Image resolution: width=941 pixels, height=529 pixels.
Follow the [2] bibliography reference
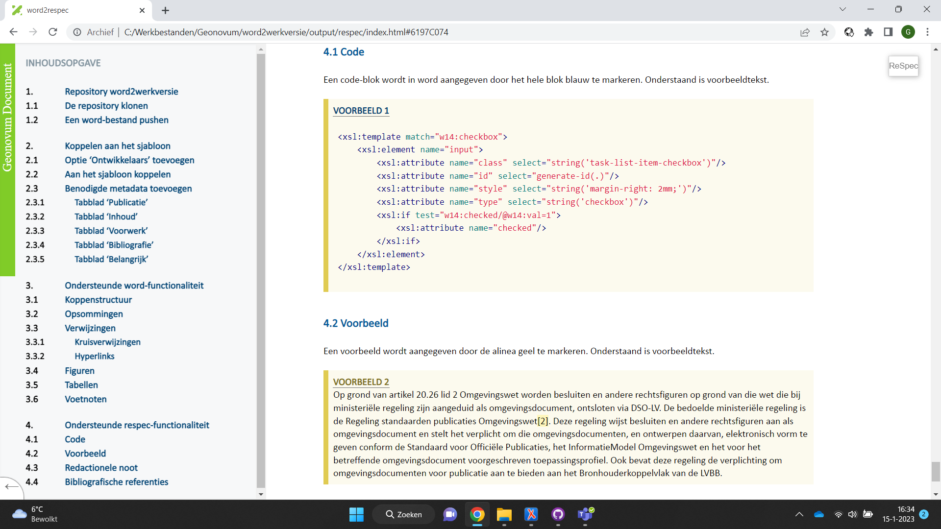coord(543,421)
